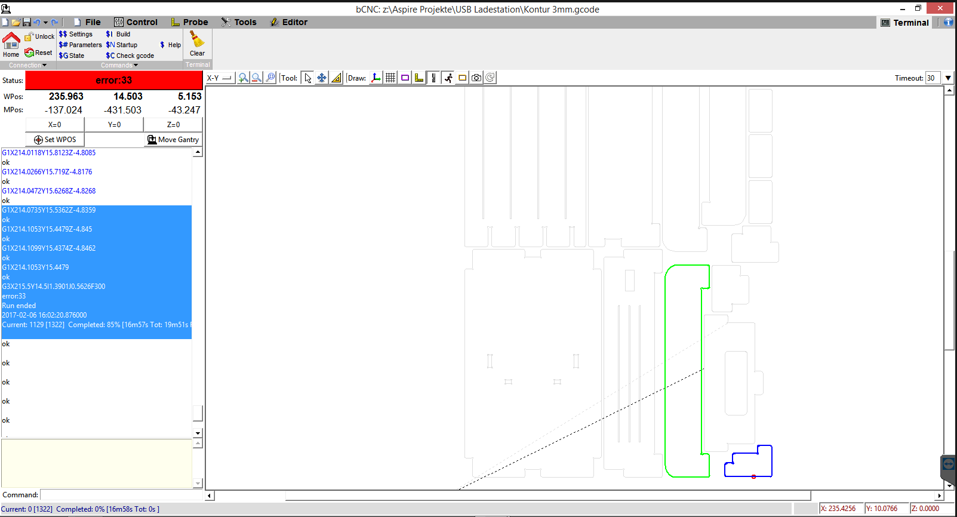Click the WPos X value 235.963
This screenshot has width=957, height=517.
click(x=66, y=96)
